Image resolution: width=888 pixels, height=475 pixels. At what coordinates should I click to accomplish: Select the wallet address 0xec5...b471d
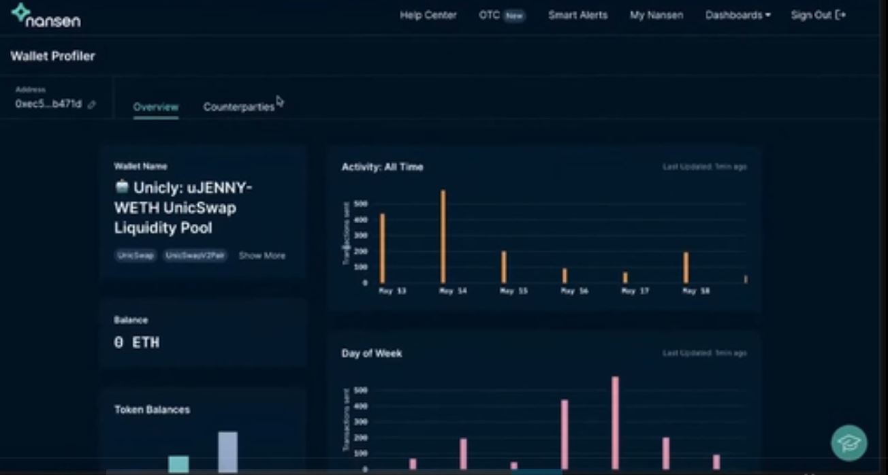point(48,104)
